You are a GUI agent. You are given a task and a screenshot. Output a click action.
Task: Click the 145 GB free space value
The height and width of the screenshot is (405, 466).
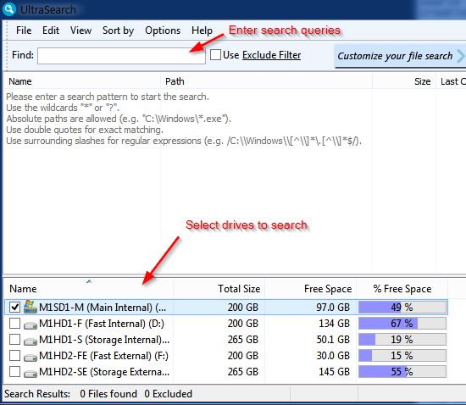click(x=335, y=371)
